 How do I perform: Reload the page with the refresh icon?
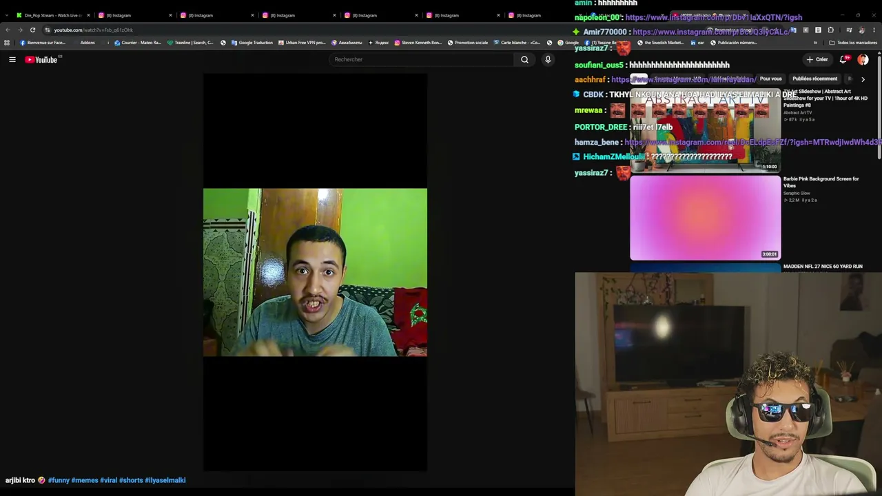click(32, 30)
